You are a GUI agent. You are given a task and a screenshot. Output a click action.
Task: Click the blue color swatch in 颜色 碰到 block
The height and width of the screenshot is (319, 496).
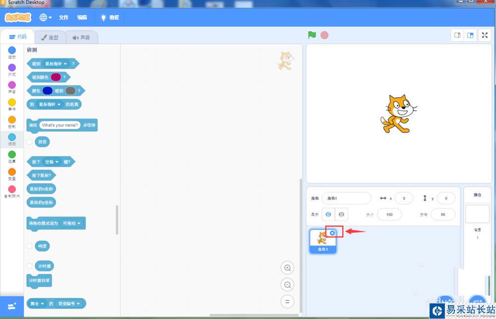click(48, 91)
